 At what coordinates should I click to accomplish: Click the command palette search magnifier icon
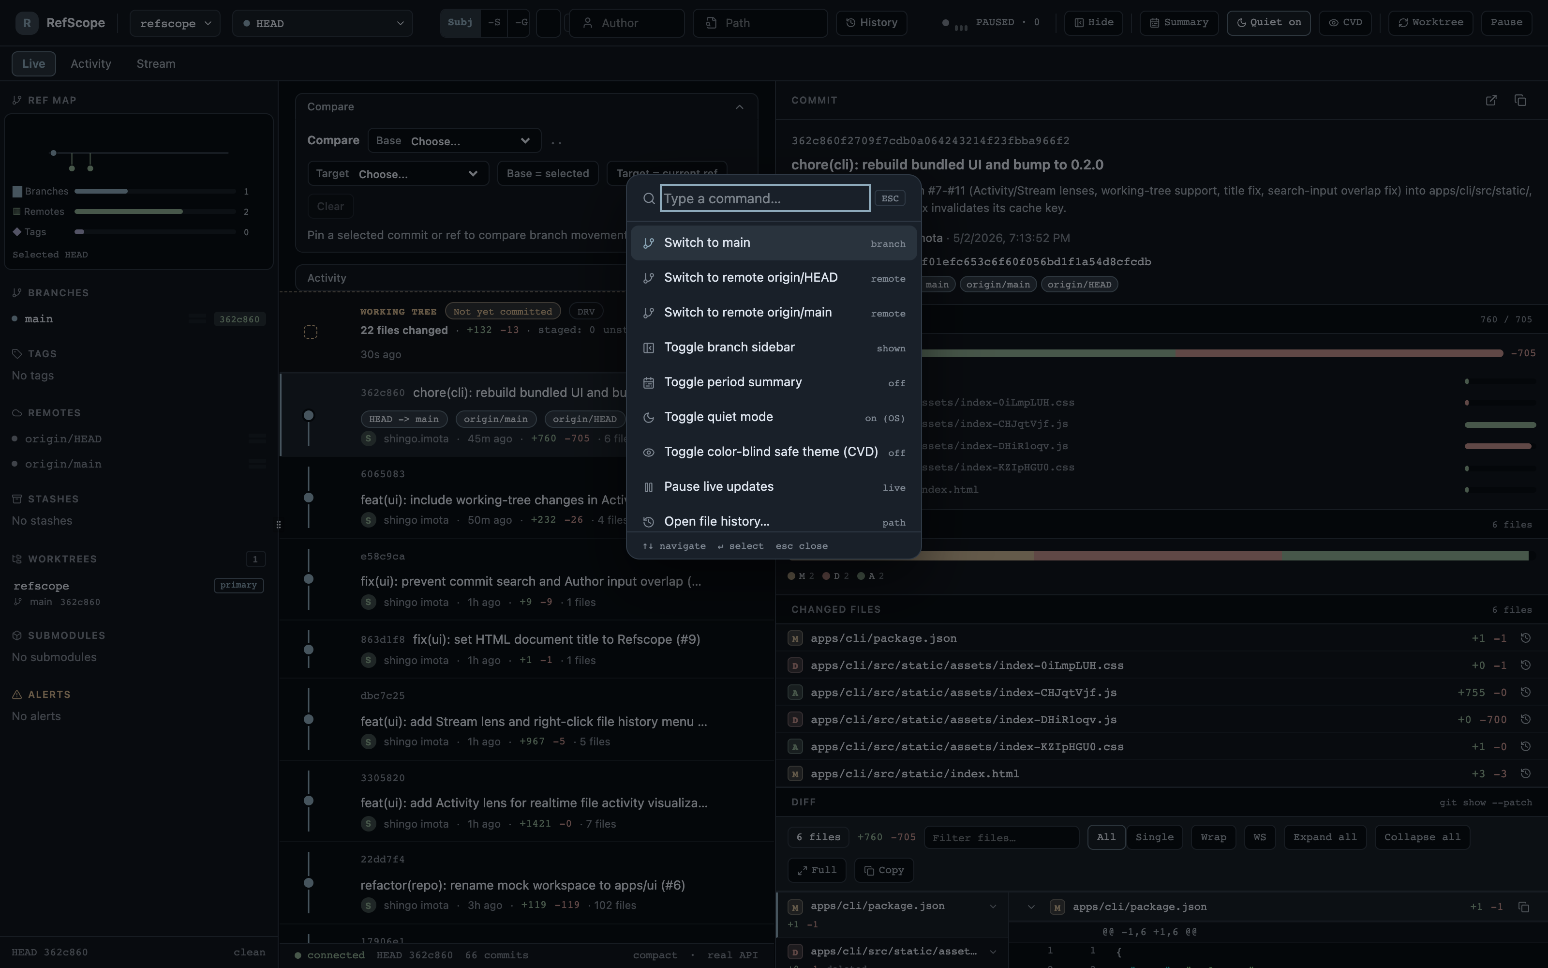pyautogui.click(x=649, y=198)
